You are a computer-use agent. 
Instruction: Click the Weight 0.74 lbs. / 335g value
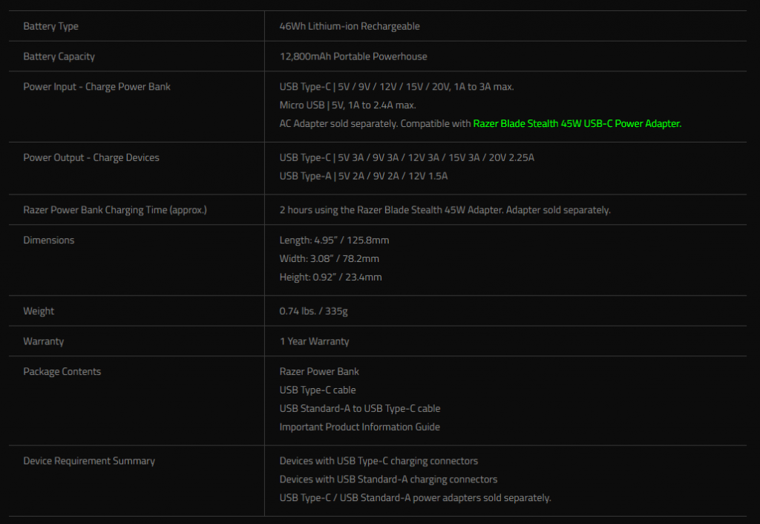point(314,311)
